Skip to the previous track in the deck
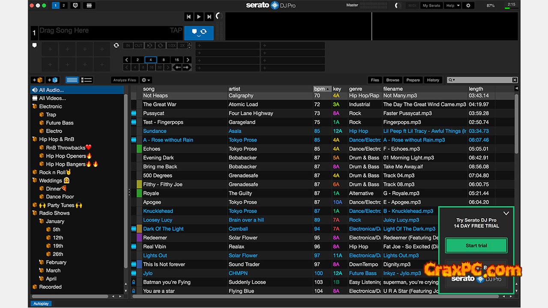 [x=188, y=17]
